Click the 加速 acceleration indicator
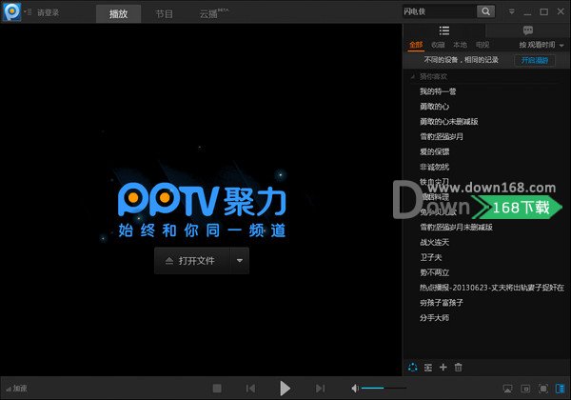This screenshot has width=571, height=400. [x=17, y=389]
